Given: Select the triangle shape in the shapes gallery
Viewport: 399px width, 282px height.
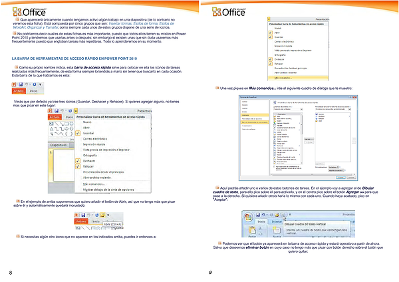Looking at the screenshot, I should (x=51, y=129).
